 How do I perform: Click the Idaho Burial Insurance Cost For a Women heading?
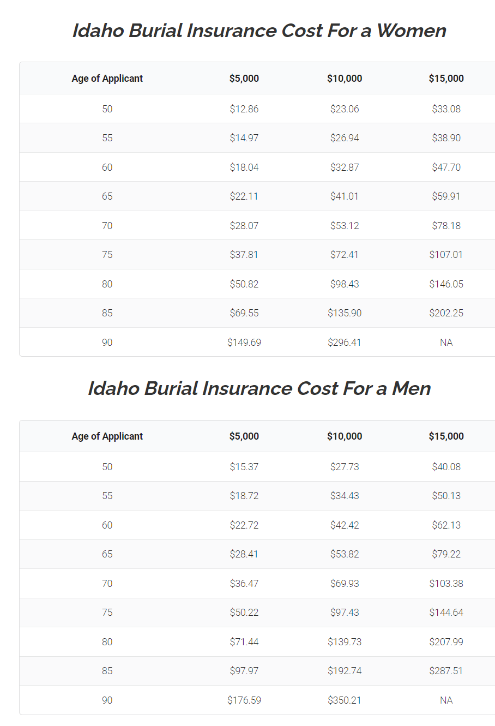tap(259, 31)
